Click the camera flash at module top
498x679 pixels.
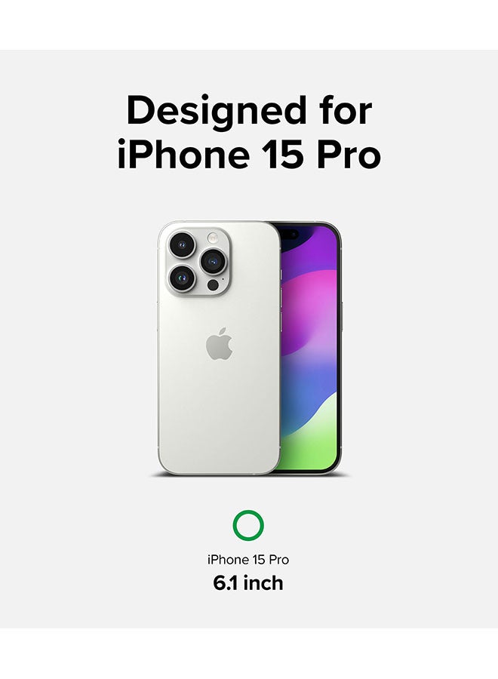213,238
